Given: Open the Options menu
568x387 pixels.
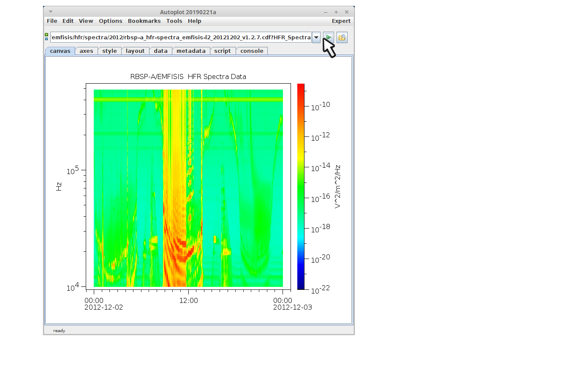Looking at the screenshot, I should [x=110, y=21].
